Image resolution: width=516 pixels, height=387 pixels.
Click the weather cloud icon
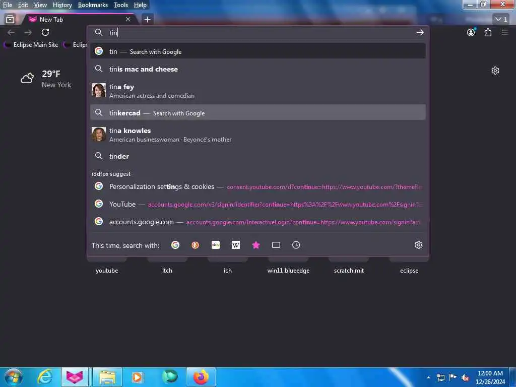point(27,78)
